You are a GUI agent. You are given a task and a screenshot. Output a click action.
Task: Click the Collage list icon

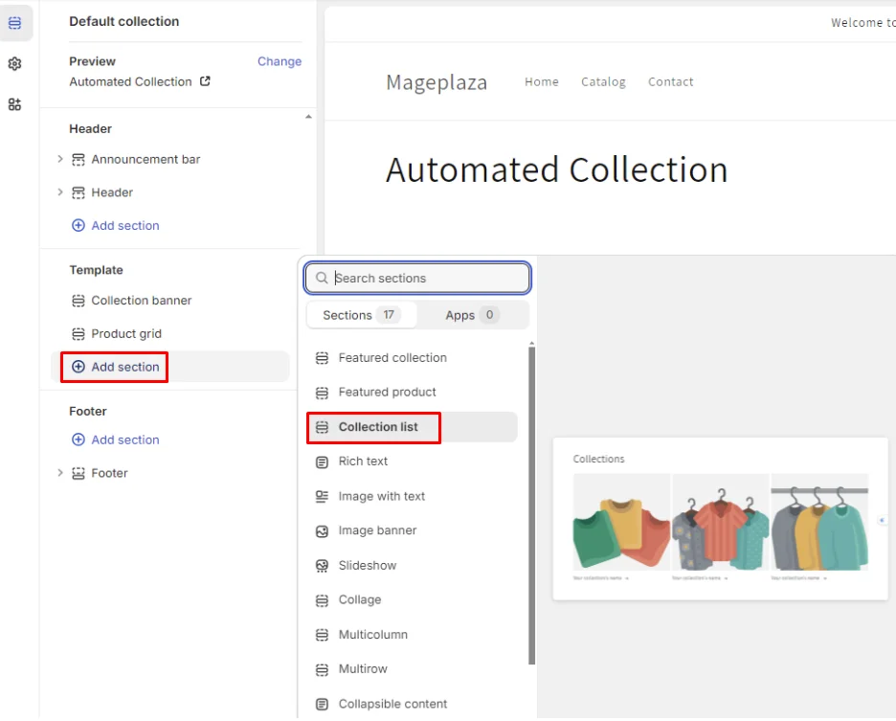(x=323, y=600)
